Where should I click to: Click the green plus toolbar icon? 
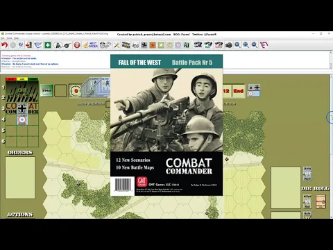pyautogui.click(x=48, y=45)
